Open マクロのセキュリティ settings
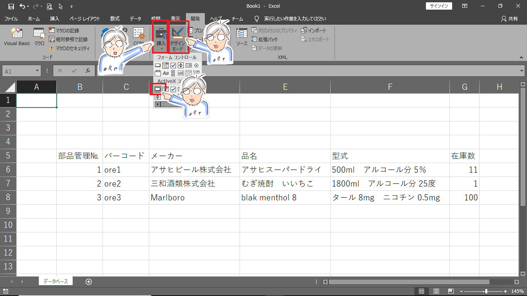The image size is (527, 296). coord(69,48)
